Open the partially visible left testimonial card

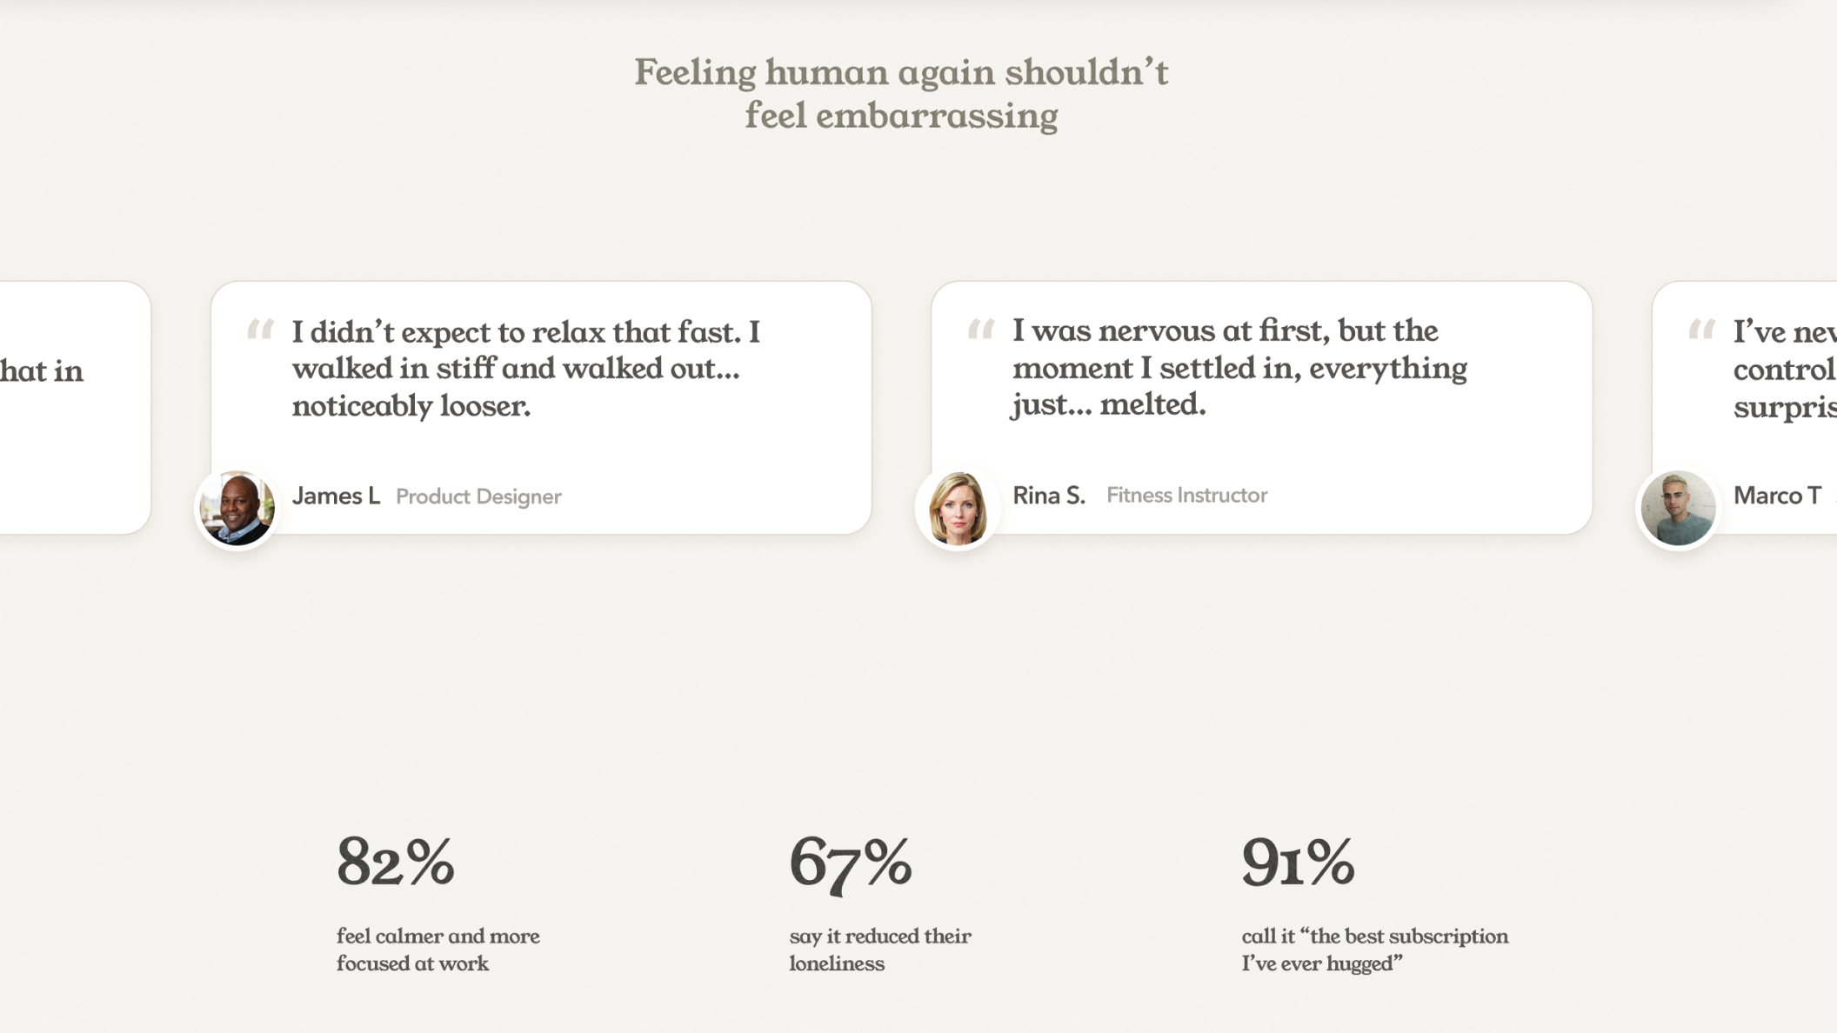[x=74, y=407]
